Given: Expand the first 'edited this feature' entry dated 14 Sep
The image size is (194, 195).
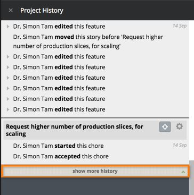Looking at the screenshot, I should [8, 27].
